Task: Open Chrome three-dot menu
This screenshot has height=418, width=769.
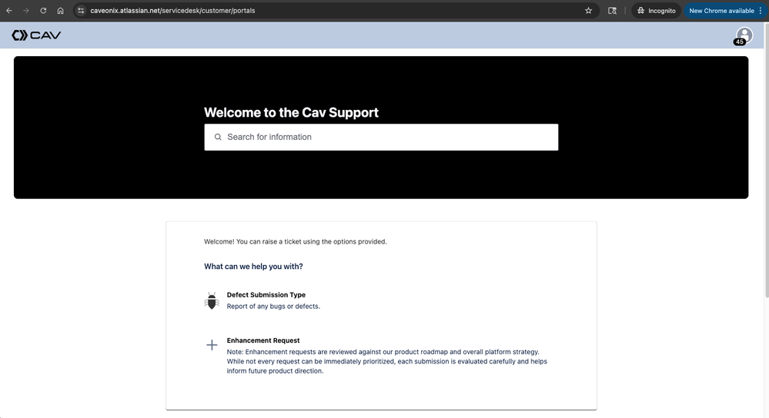Action: coord(761,10)
